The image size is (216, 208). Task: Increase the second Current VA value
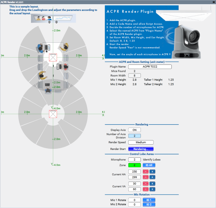tap(152, 189)
